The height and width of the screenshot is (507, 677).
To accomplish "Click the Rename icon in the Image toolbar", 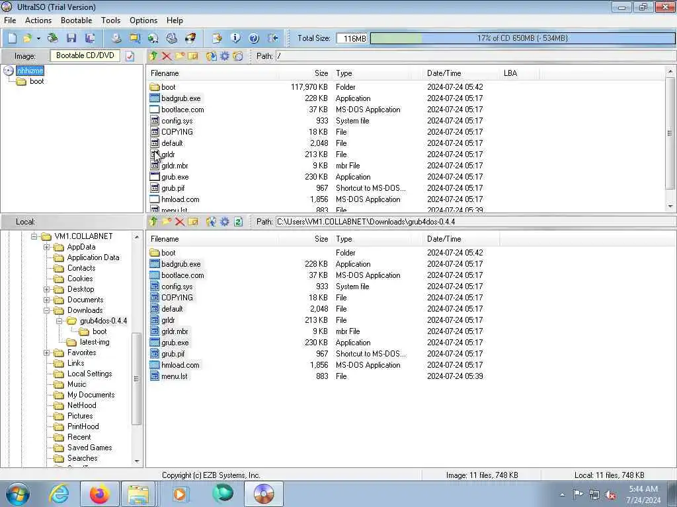I will pyautogui.click(x=193, y=56).
